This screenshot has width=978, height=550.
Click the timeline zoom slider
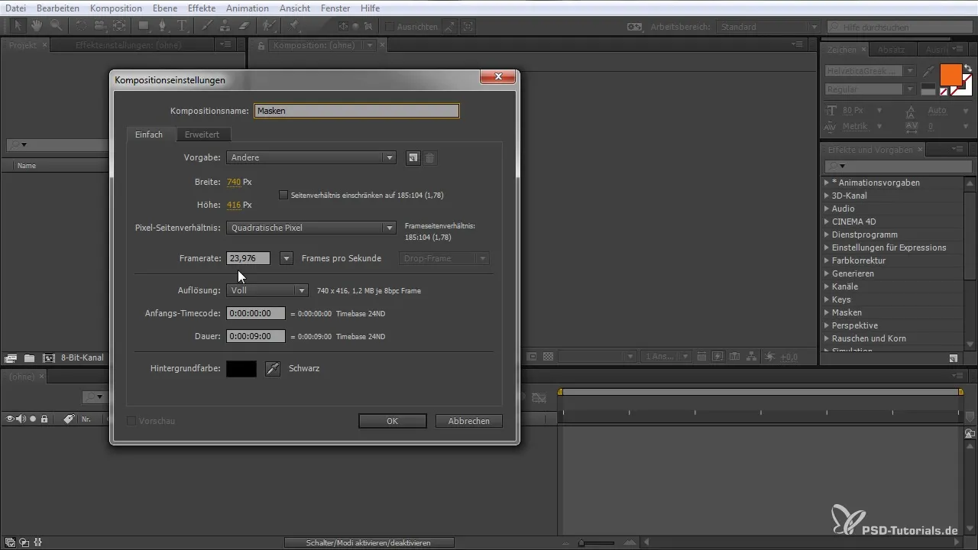pos(597,542)
